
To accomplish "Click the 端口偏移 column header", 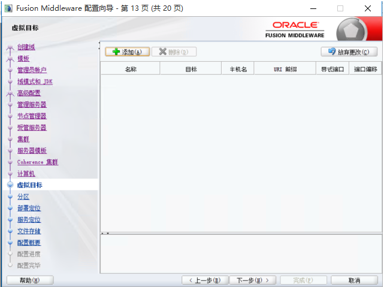I will 365,70.
